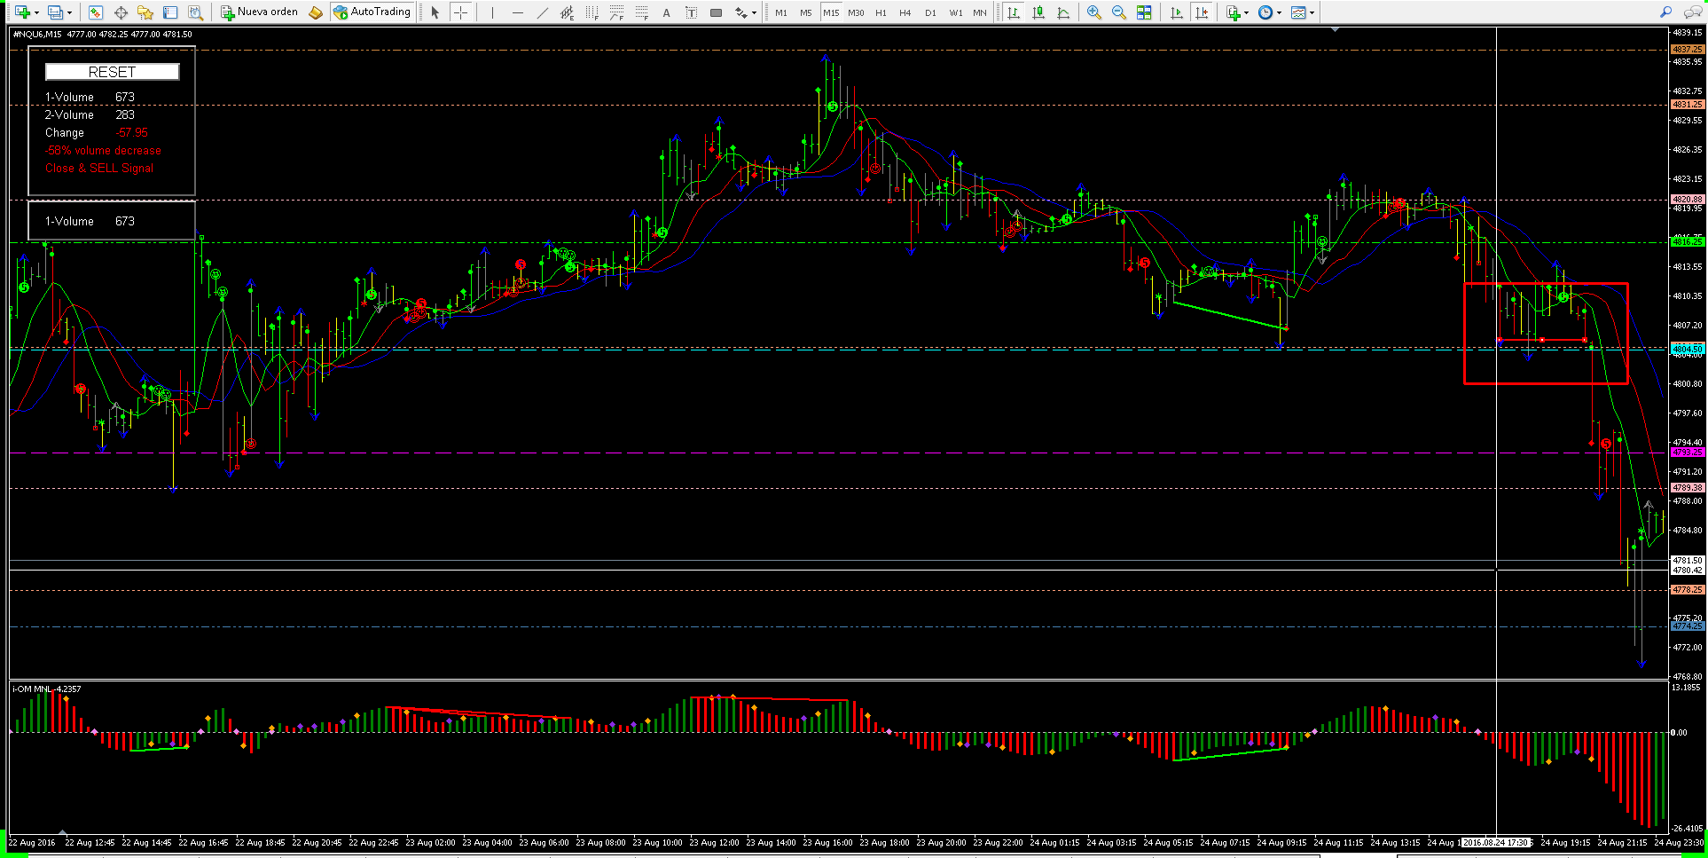
Task: Switch chart to candlestick mode
Action: (x=1038, y=12)
